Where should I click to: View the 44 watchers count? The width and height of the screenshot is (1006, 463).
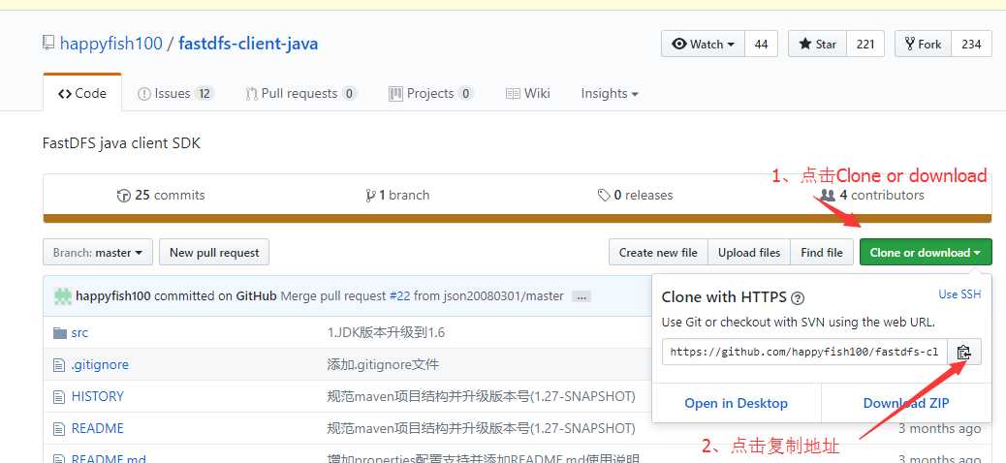762,45
